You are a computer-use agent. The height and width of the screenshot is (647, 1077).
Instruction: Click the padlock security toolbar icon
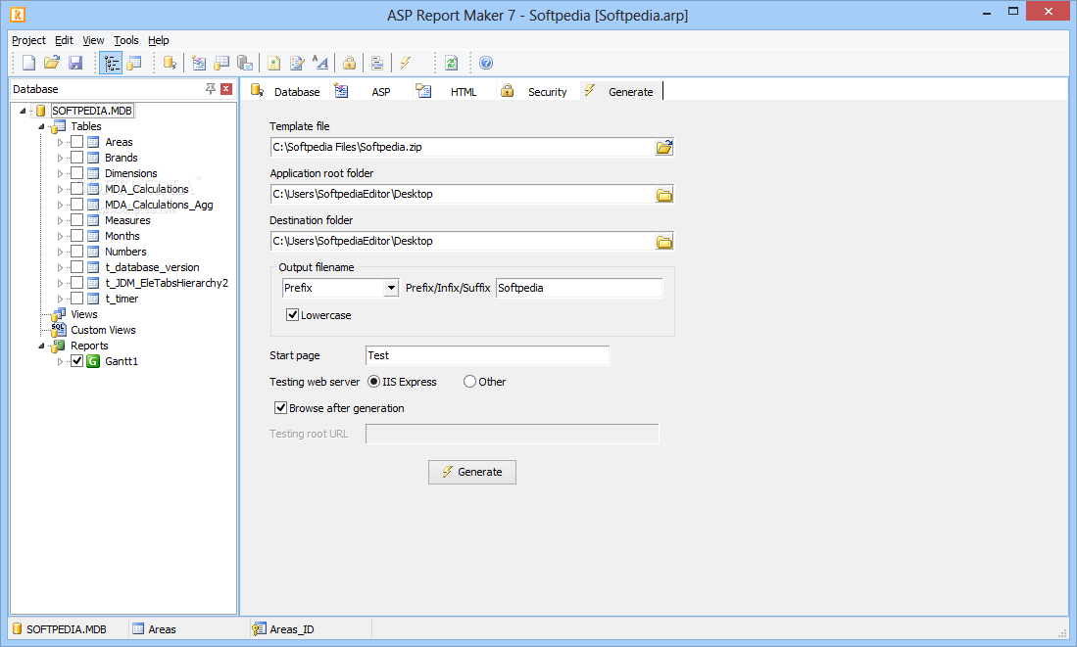[349, 63]
